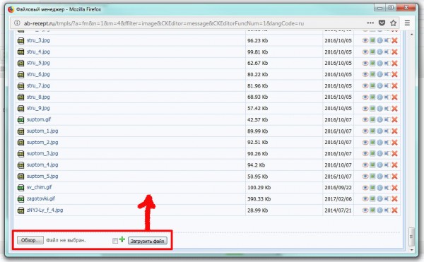Preview suptom_4.jpg with its eye icon

coord(365,165)
